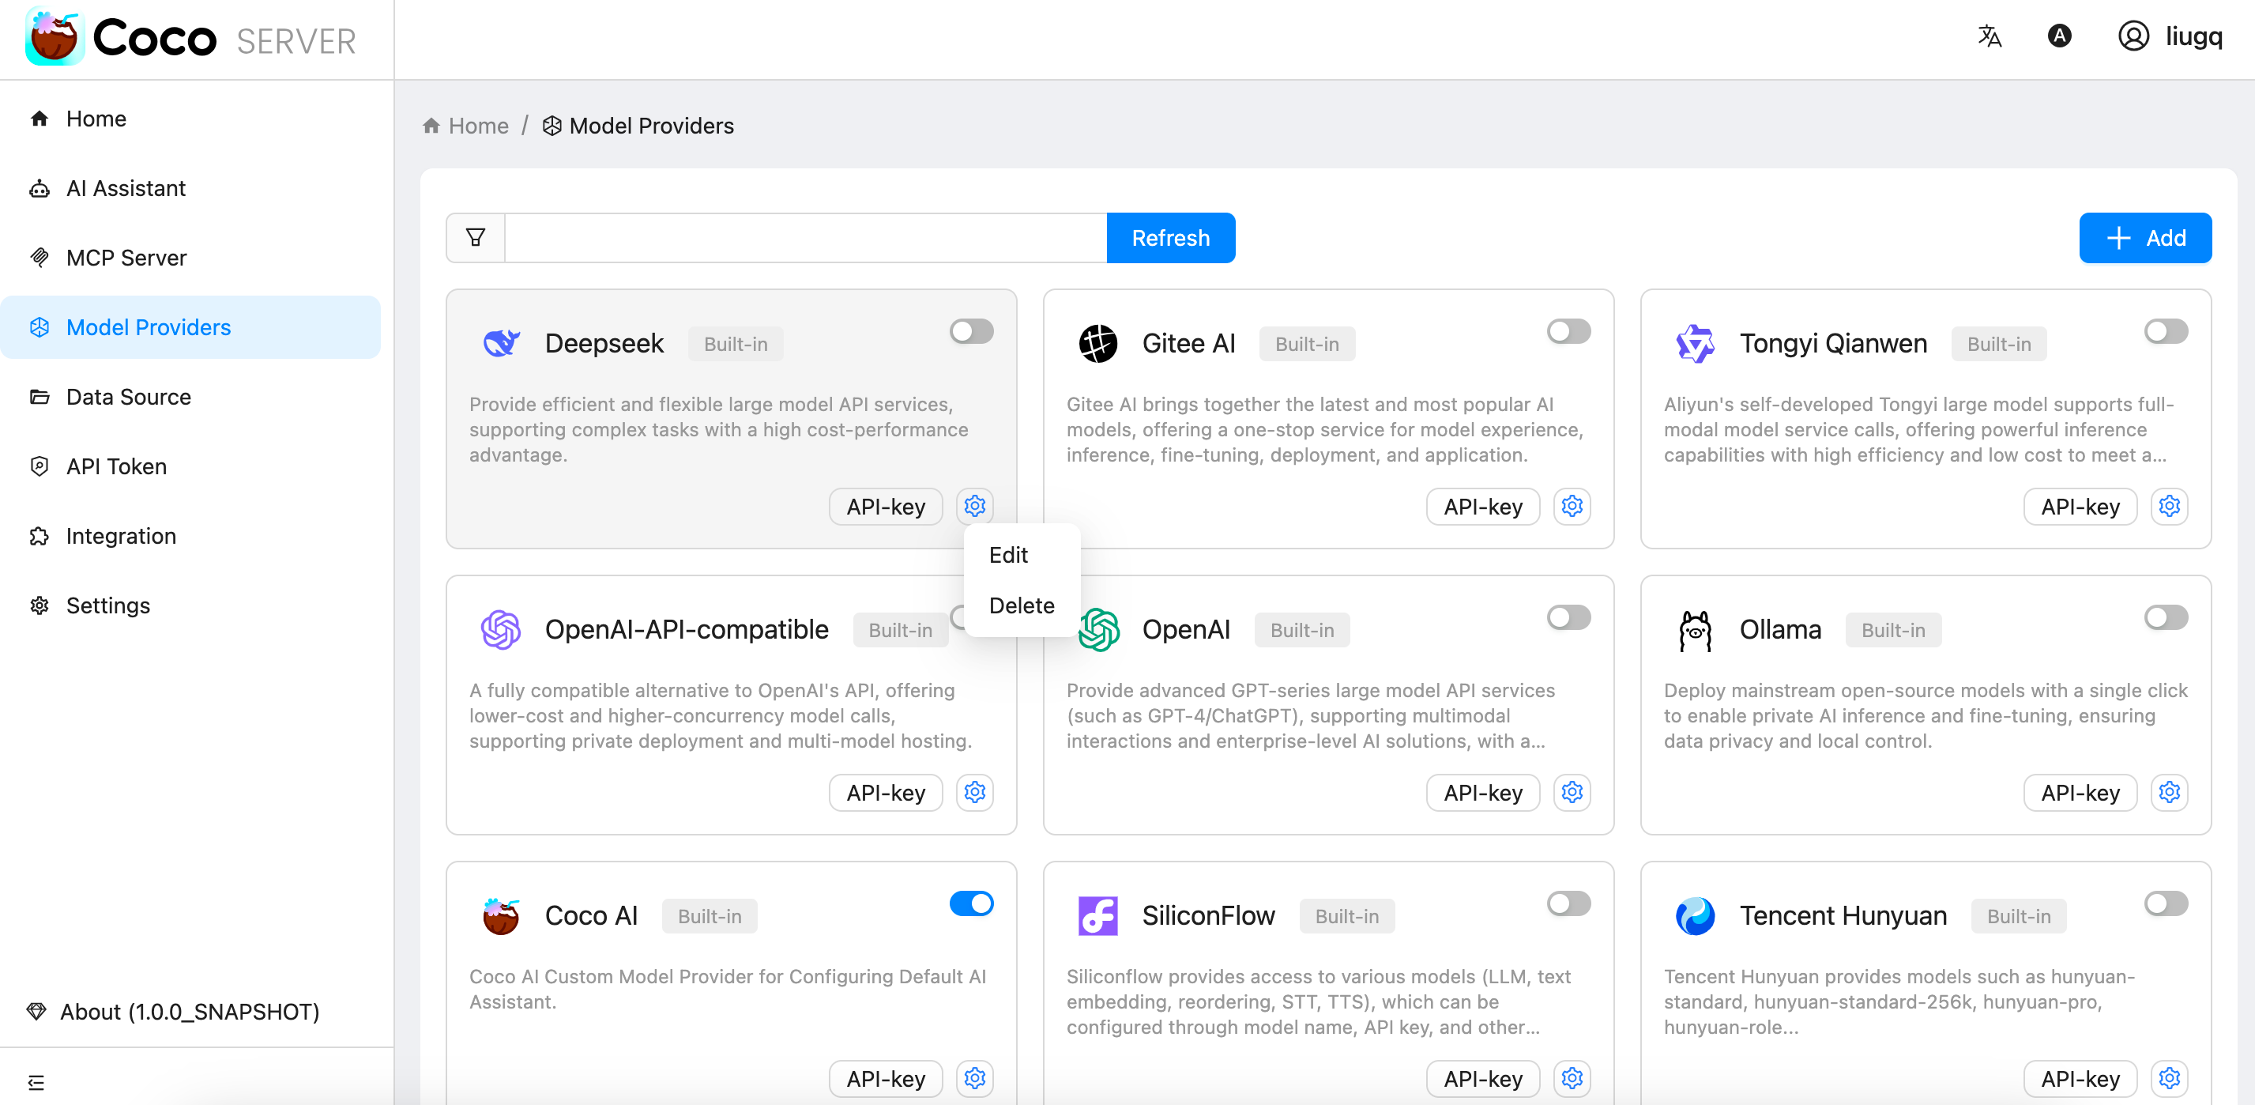Screen dimensions: 2255x1105
Task: Choose Edit from the popup menu
Action: pyautogui.click(x=1022, y=555)
